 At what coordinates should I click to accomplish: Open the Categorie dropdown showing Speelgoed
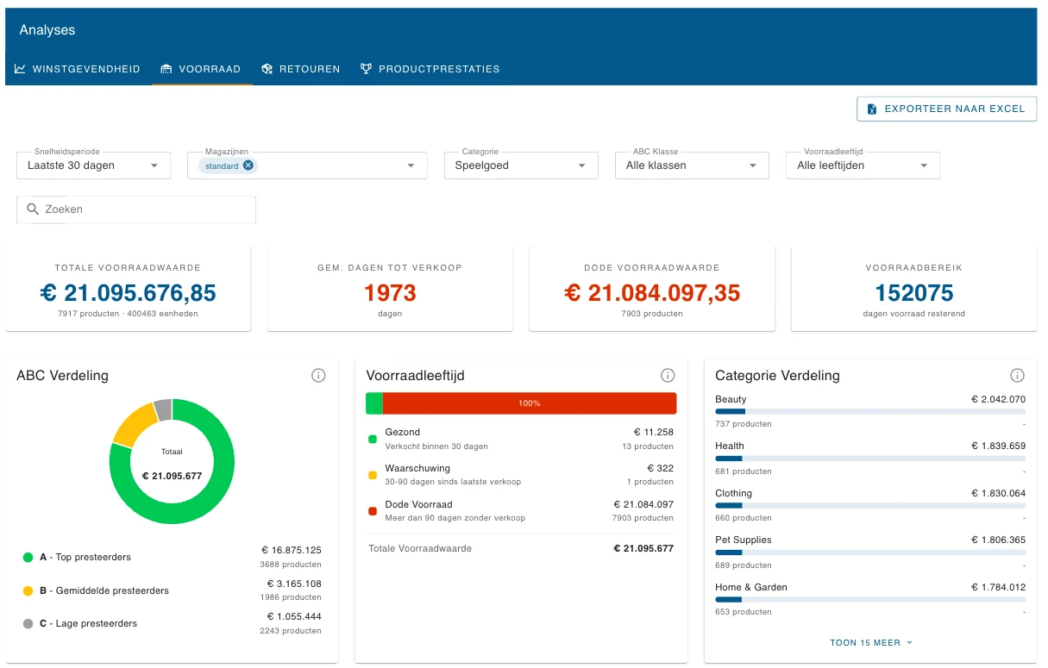(521, 165)
